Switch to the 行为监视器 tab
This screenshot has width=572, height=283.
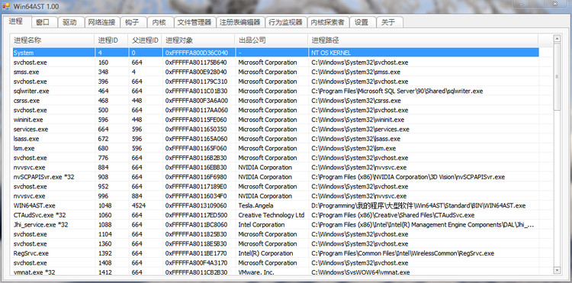[x=286, y=22]
